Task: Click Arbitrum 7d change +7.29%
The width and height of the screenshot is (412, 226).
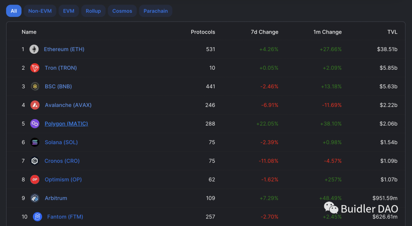Action: click(x=269, y=198)
